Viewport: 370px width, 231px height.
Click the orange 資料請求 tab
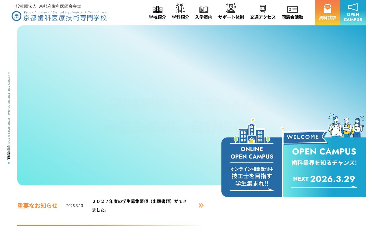(x=327, y=12)
